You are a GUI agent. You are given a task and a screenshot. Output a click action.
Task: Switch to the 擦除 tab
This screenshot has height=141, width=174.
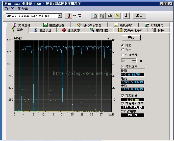[158, 30]
